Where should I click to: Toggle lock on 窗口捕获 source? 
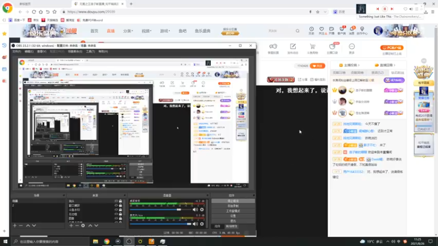(120, 206)
